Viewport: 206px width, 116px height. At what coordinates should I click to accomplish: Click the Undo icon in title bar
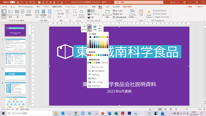[x=22, y=2]
